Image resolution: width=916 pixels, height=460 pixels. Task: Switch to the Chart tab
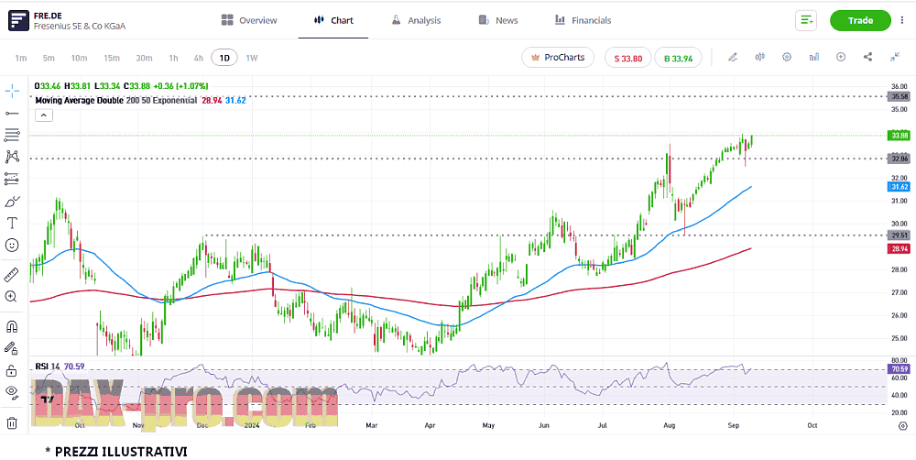pyautogui.click(x=333, y=20)
